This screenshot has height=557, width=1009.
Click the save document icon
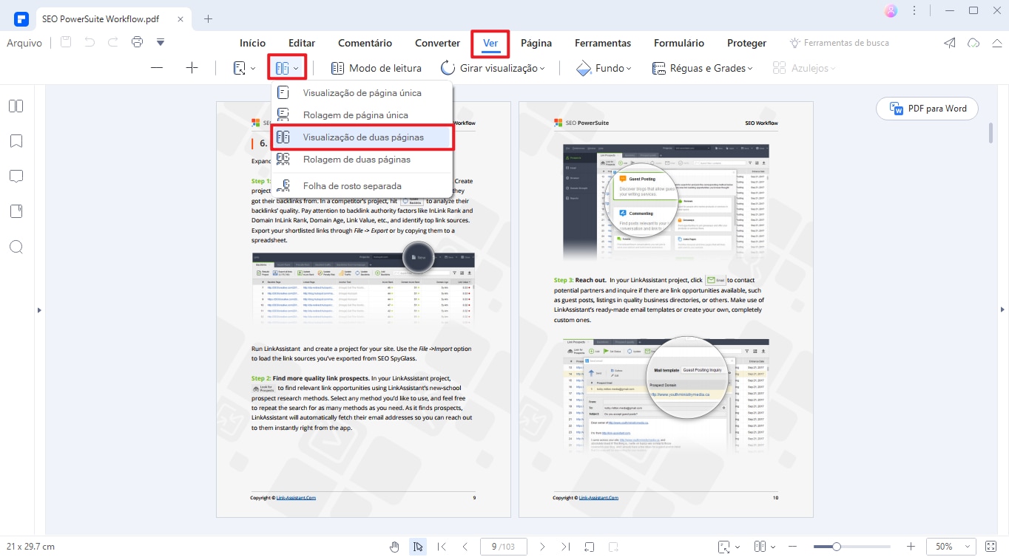point(66,42)
